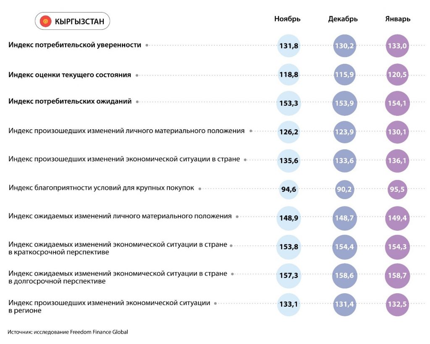Click the КЫРГЫЗСТАН country badge

click(x=72, y=21)
